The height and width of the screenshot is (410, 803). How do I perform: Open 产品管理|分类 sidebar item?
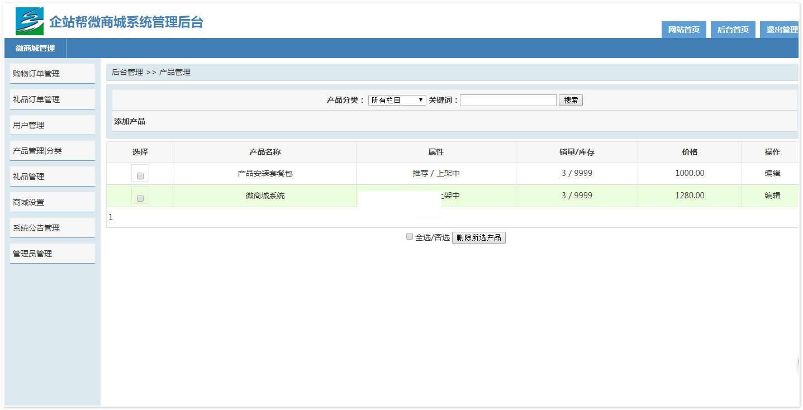click(37, 151)
